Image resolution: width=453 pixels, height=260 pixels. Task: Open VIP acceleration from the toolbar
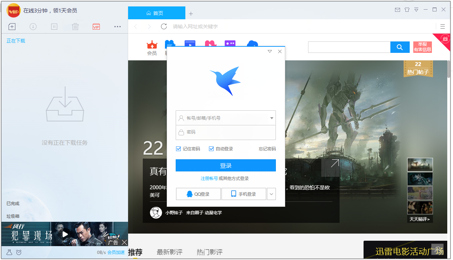tap(96, 26)
